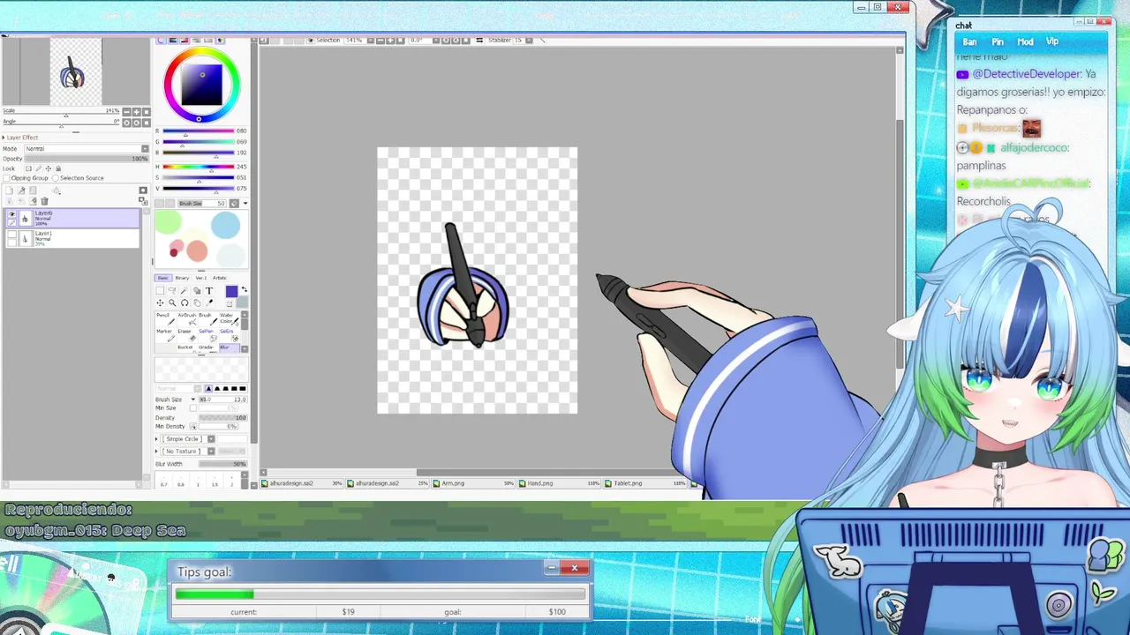Screen dimensions: 1130x635
Task: Open the Stabilizer value dropdown
Action: [x=529, y=41]
